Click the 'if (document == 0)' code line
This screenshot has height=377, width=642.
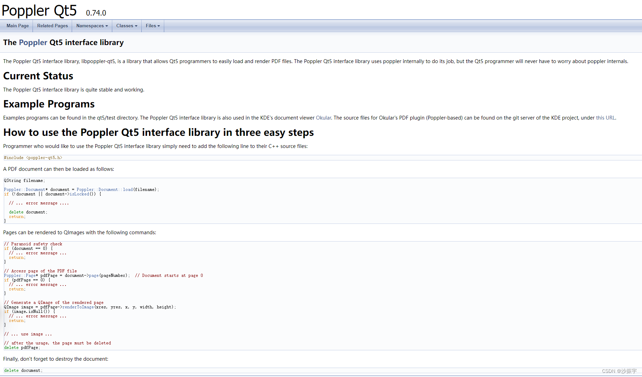[28, 248]
